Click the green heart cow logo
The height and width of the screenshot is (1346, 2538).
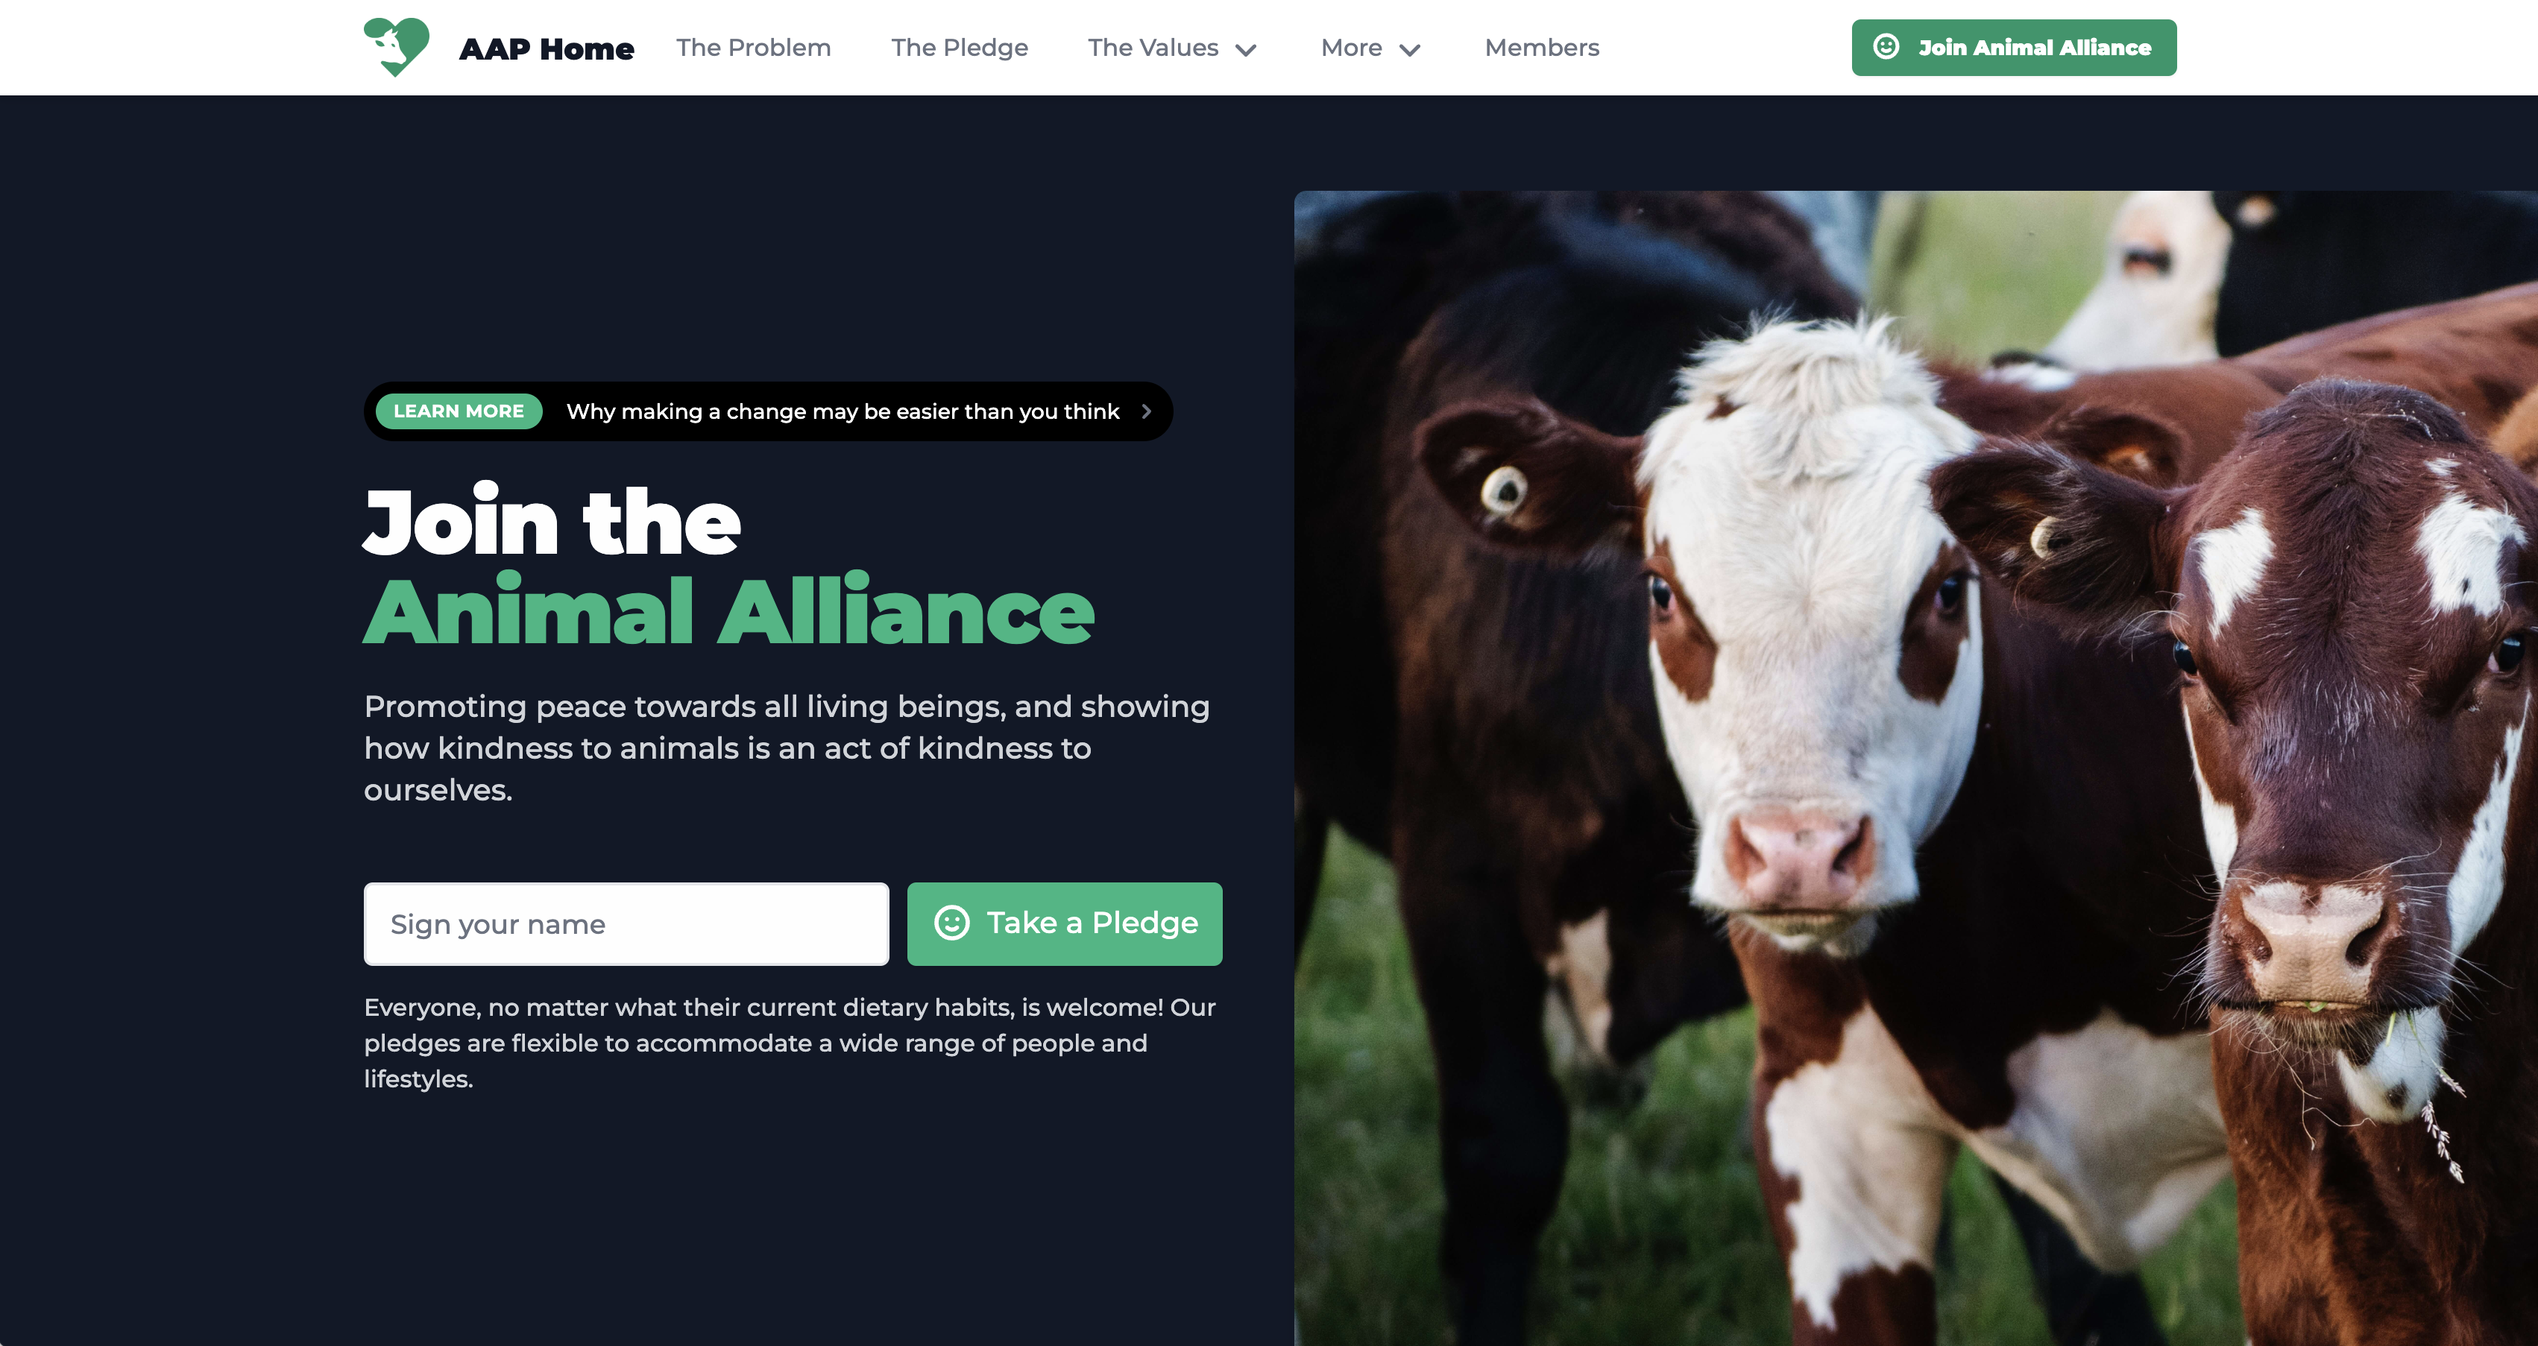pos(396,46)
